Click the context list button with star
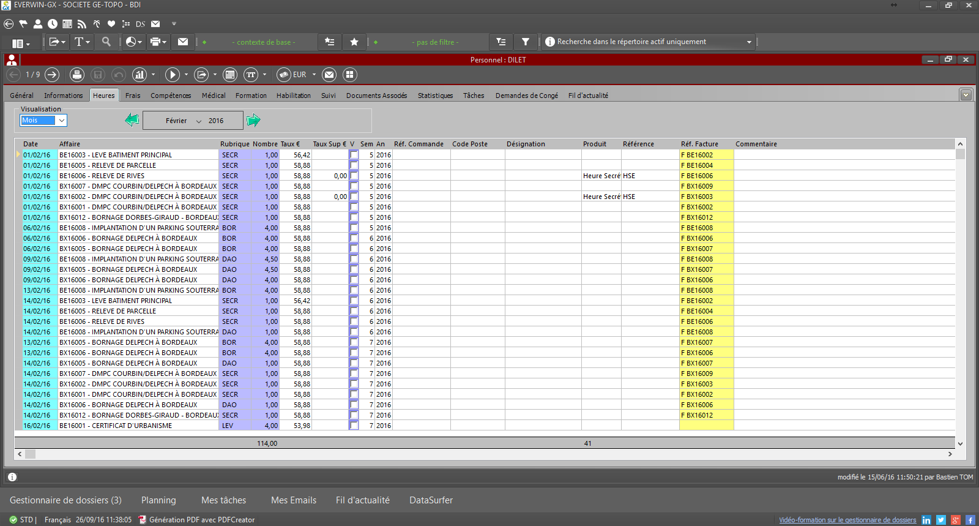Image resolution: width=979 pixels, height=526 pixels. tap(330, 42)
